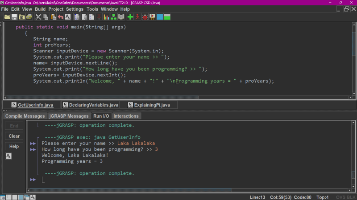The image size is (357, 200).
Task: Save the file using the floppy disk icon
Action: pyautogui.click(x=14, y=17)
